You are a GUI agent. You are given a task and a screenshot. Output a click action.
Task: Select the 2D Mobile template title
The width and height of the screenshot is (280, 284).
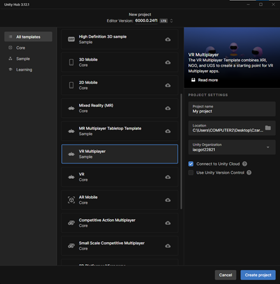coord(88,83)
